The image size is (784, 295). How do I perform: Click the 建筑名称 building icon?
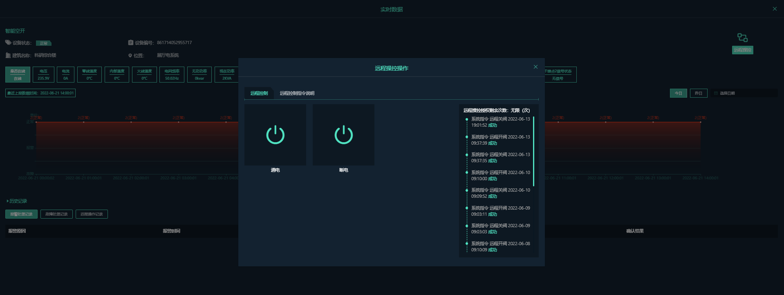point(8,55)
